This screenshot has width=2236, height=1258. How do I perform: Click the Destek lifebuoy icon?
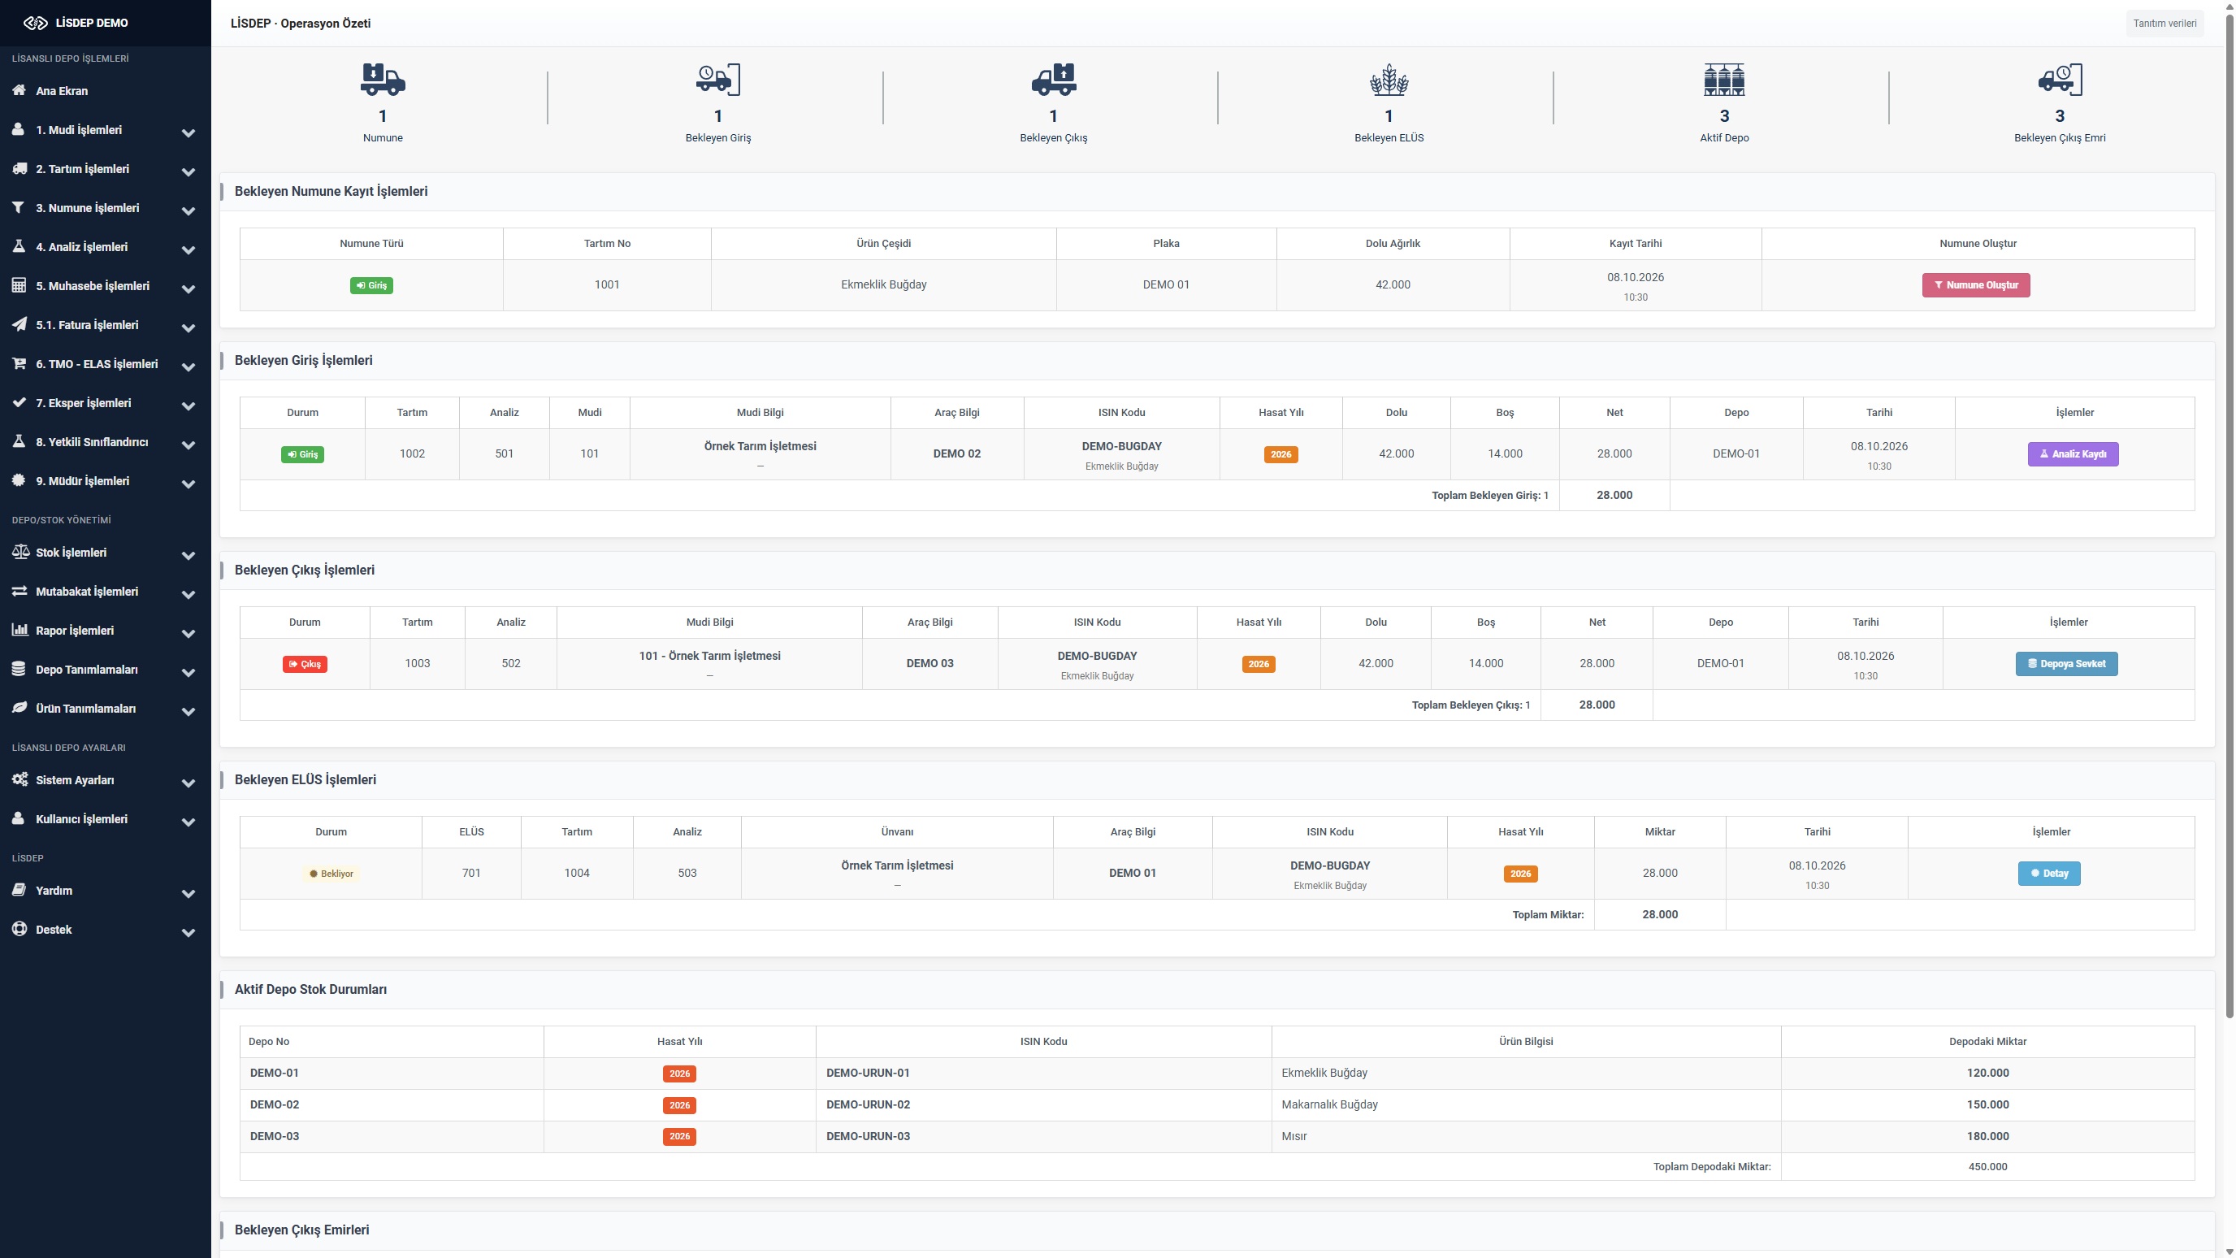tap(19, 929)
